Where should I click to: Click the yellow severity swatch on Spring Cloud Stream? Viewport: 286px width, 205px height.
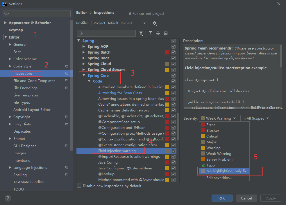pos(167,69)
